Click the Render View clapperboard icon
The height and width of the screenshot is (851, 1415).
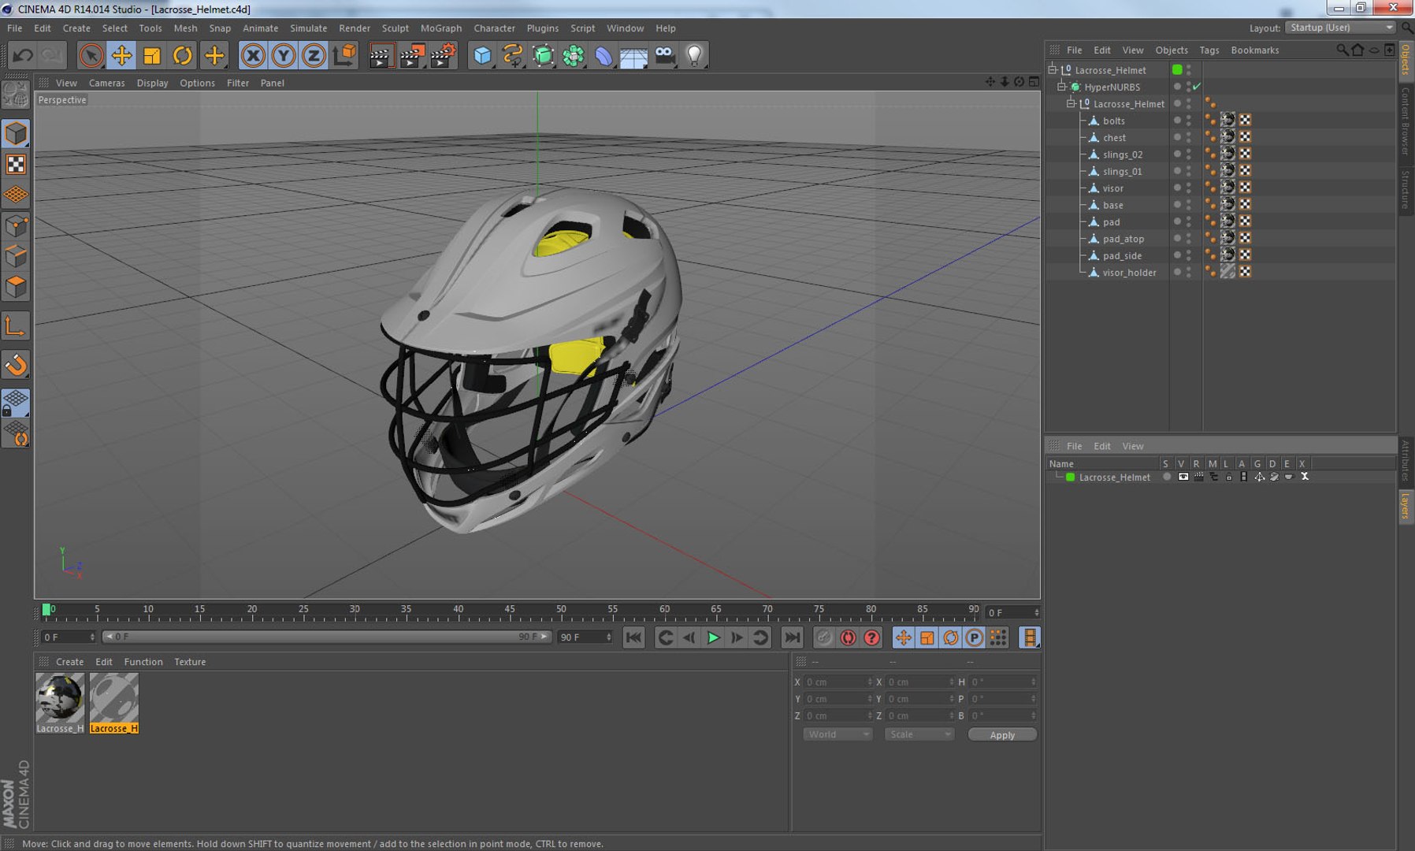[x=381, y=56]
